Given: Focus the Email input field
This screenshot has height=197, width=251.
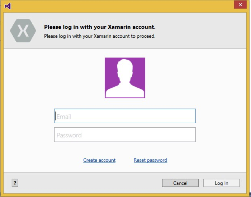Looking at the screenshot, I should pyautogui.click(x=125, y=116).
